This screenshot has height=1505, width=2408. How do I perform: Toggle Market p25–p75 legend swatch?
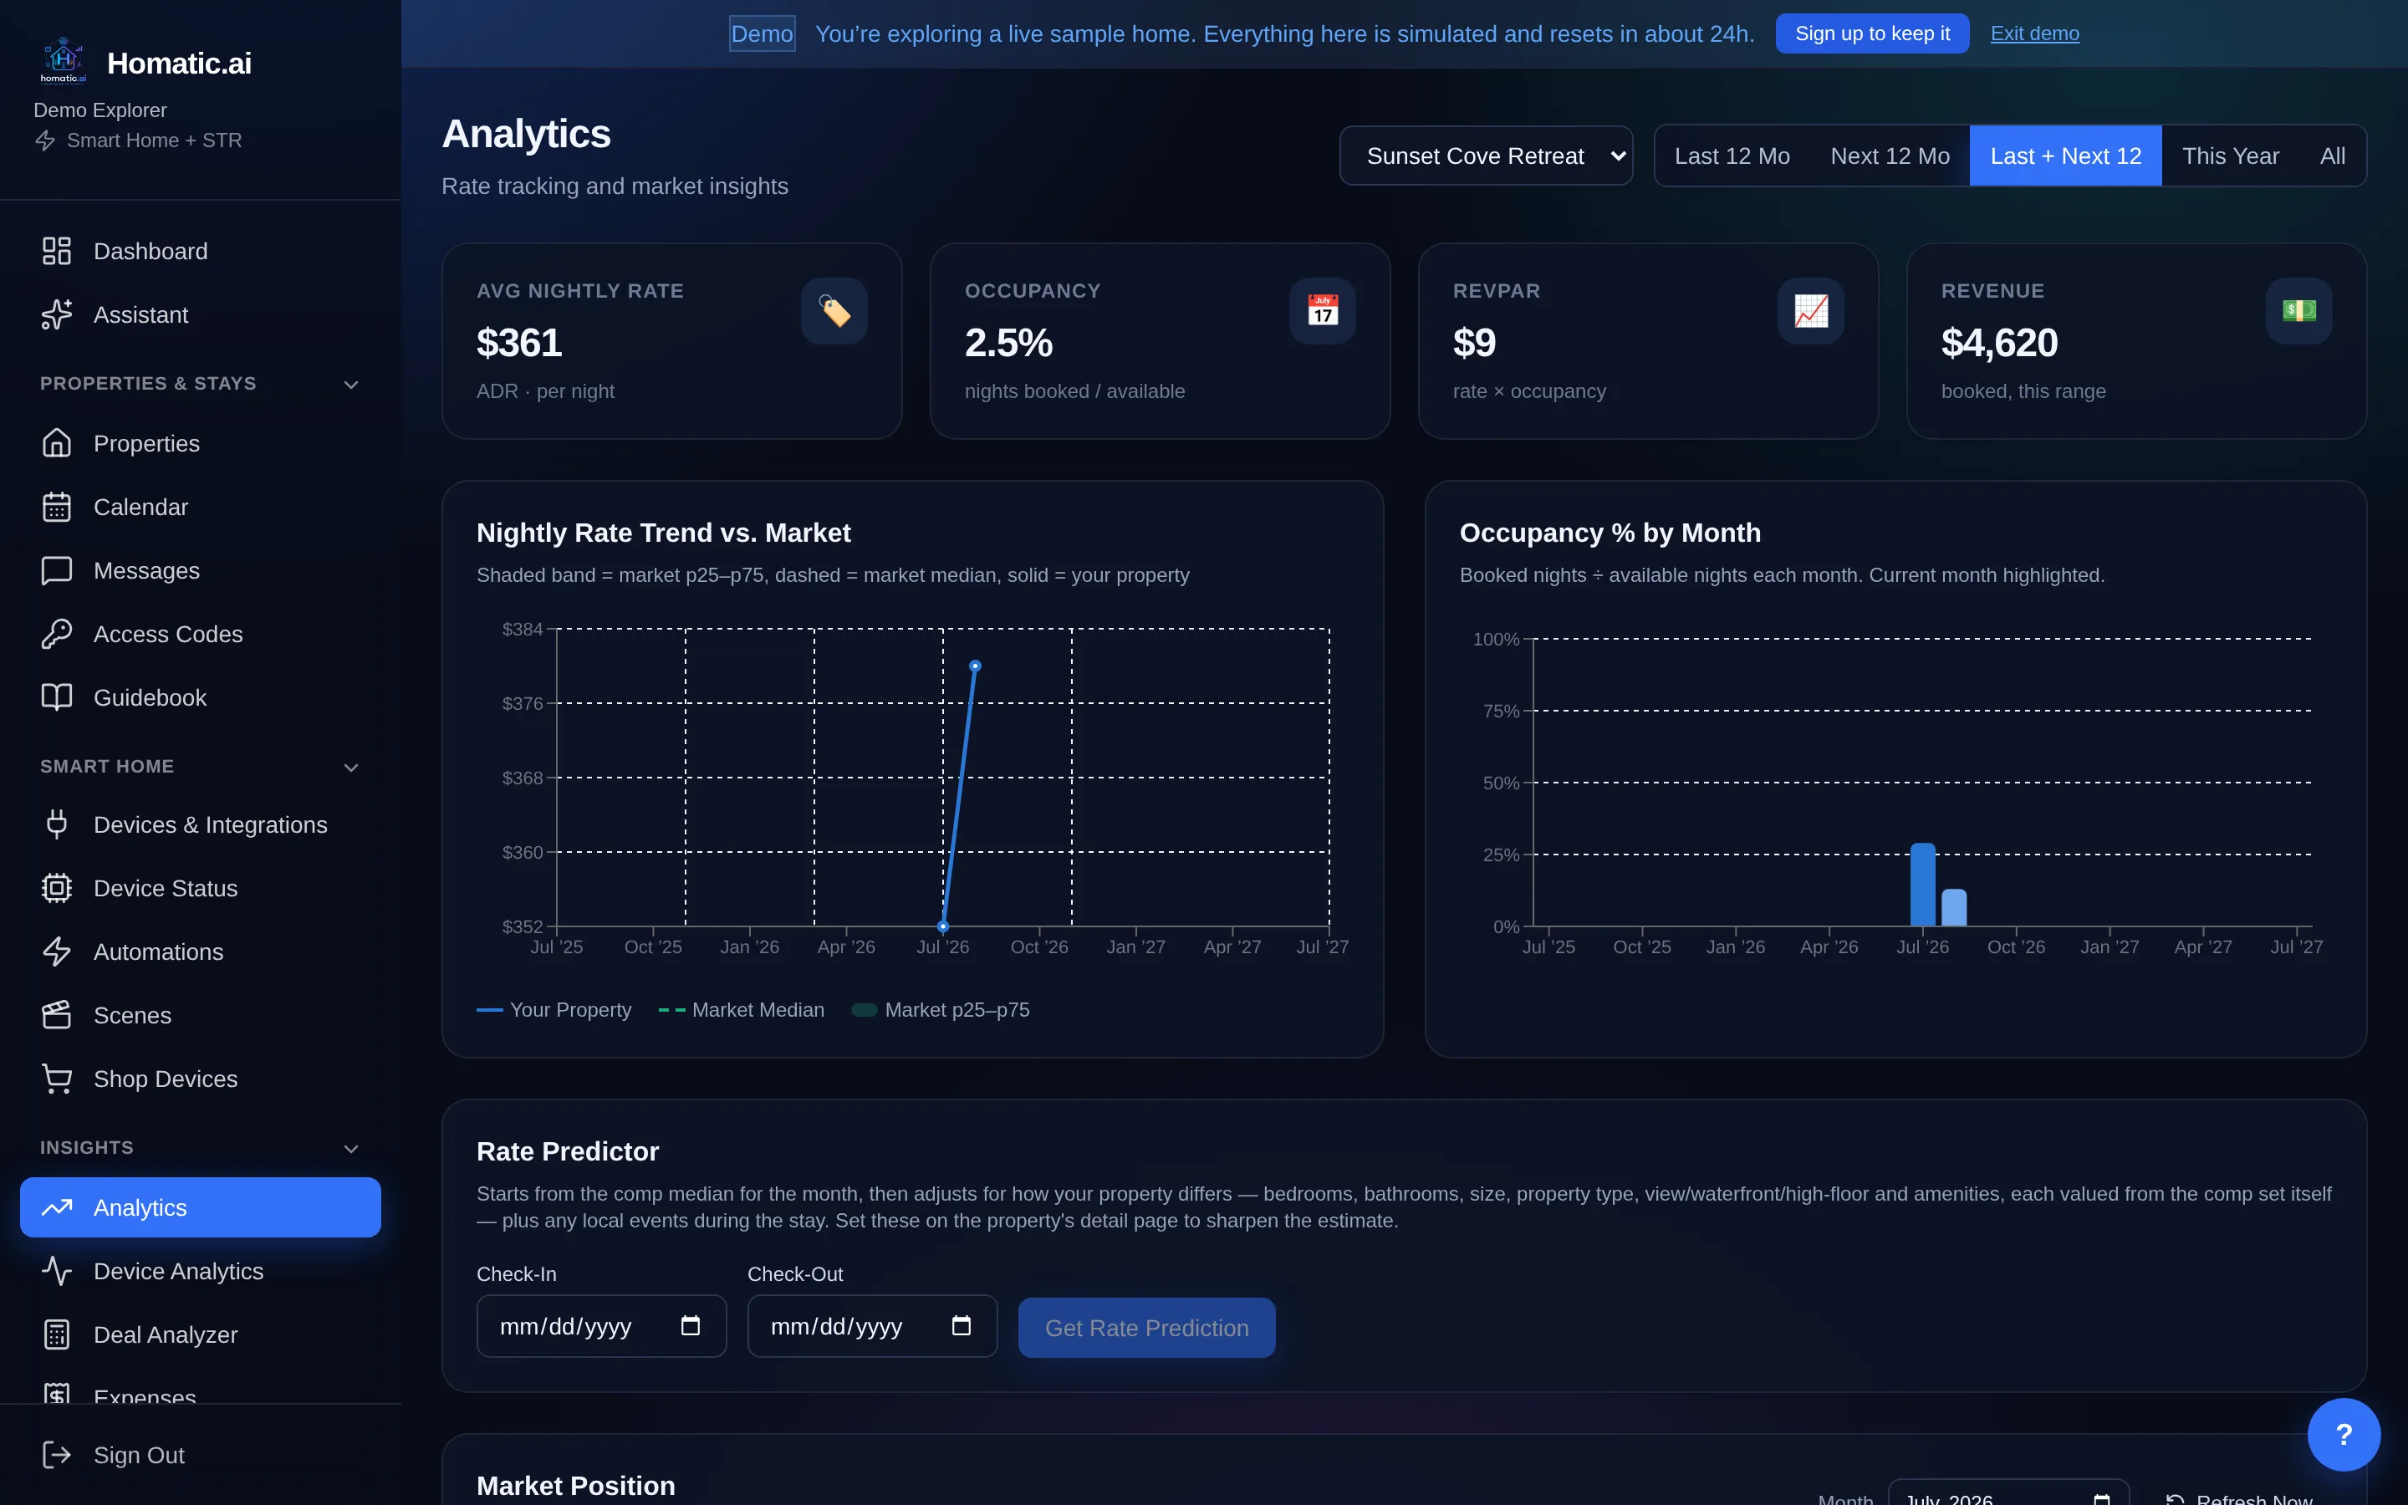pyautogui.click(x=865, y=1009)
